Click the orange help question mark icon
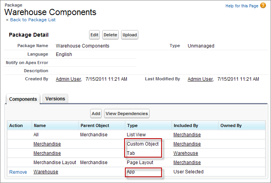Viewport: 271px width, 183px height. [263, 5]
